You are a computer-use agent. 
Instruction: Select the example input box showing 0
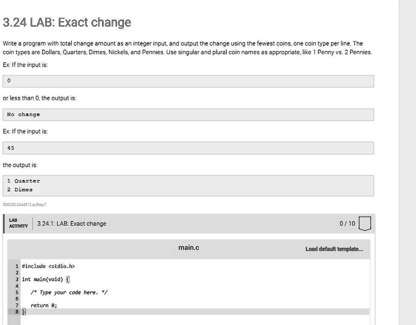(x=189, y=80)
